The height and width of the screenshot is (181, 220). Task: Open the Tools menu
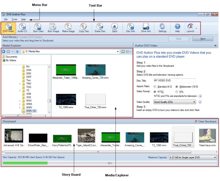pyautogui.click(x=14, y=19)
